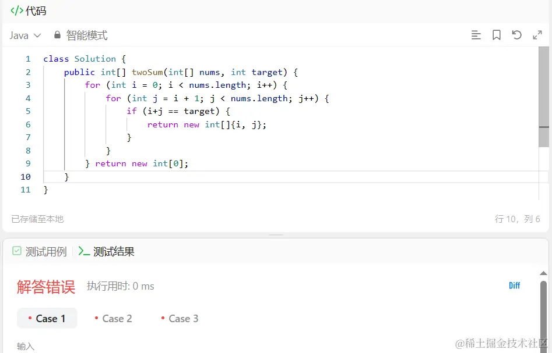
Task: Click the bookmark icon in the toolbar
Action: (496, 35)
